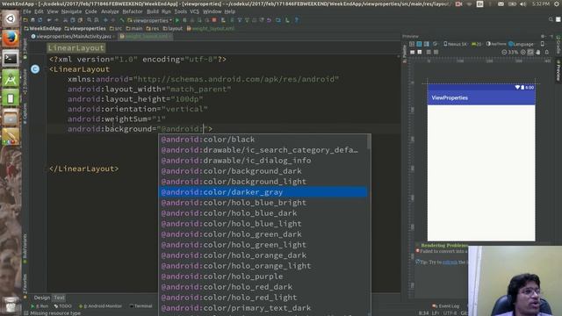Select @android:color/holo_orange_dark suggestion
Viewport: 562px width, 316px height.
pyautogui.click(x=263, y=255)
